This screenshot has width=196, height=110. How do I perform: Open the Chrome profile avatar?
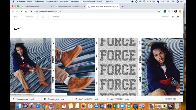pyautogui.click(x=175, y=12)
